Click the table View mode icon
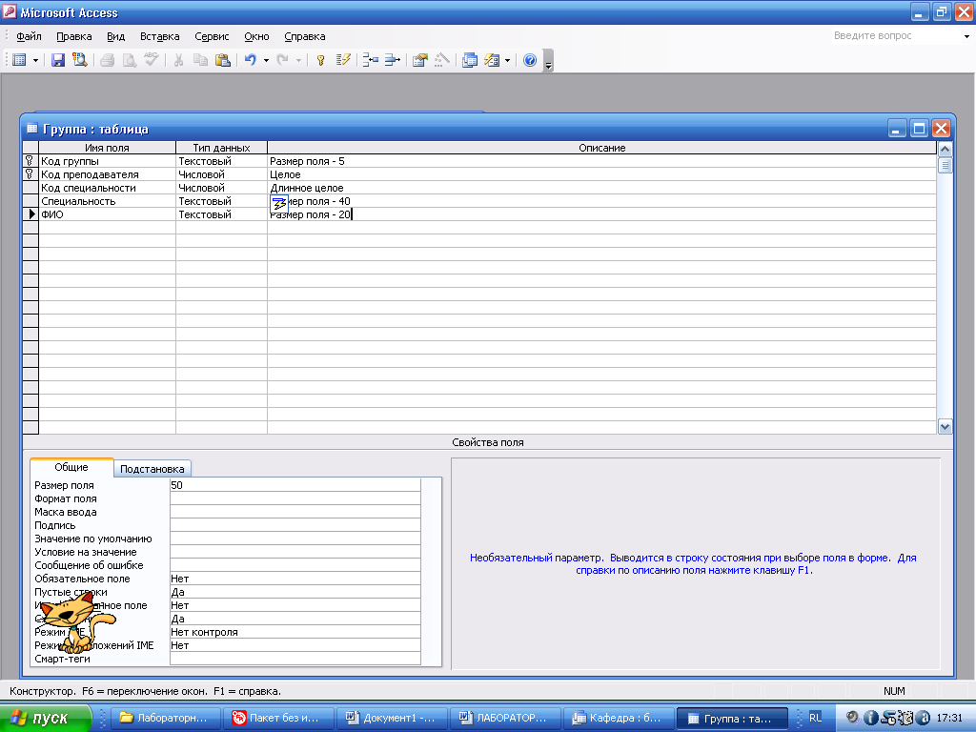 point(19,60)
